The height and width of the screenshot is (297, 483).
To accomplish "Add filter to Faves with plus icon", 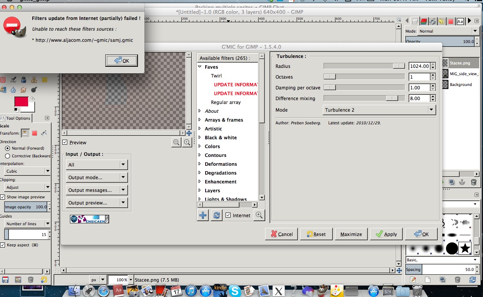I will click(x=203, y=215).
